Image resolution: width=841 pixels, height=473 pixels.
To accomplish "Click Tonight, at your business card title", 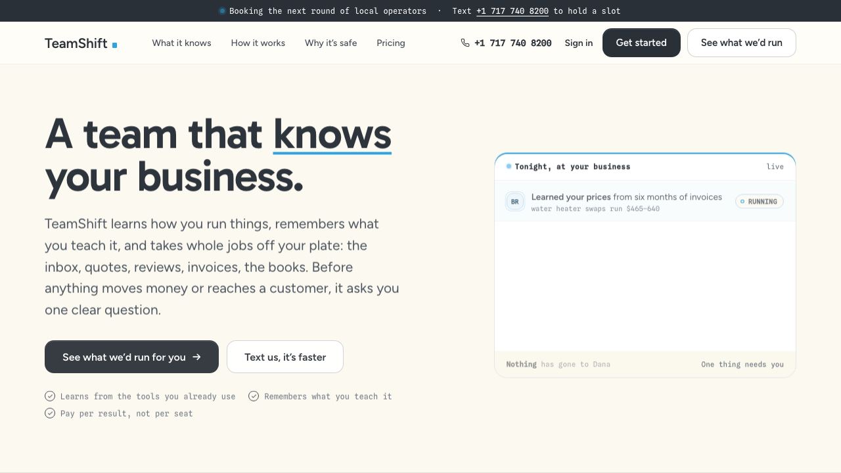I will pos(572,167).
